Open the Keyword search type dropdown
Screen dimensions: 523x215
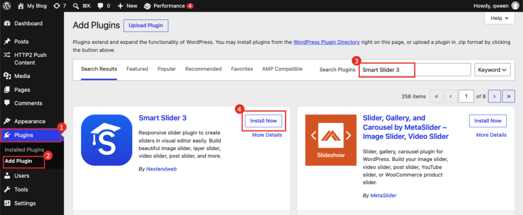pyautogui.click(x=492, y=70)
